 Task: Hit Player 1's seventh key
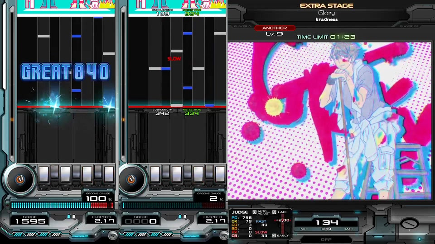109,174
